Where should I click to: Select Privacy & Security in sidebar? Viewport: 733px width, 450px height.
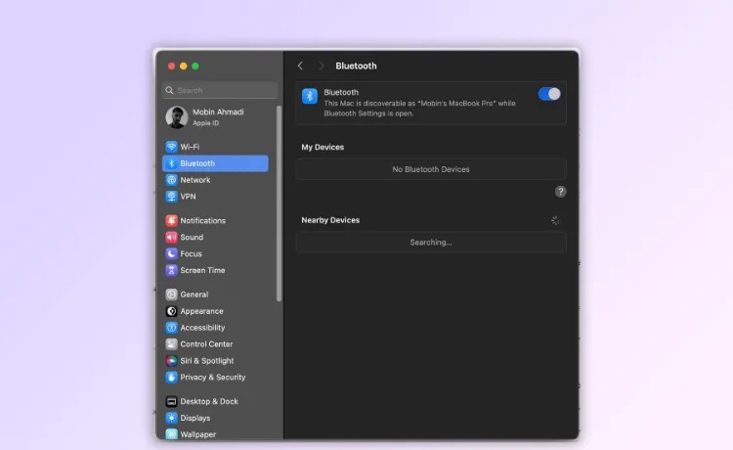click(216, 377)
